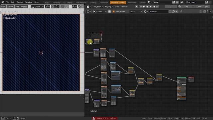Toggle the pin node tree icon
213x120 pixels.
click(x=181, y=12)
